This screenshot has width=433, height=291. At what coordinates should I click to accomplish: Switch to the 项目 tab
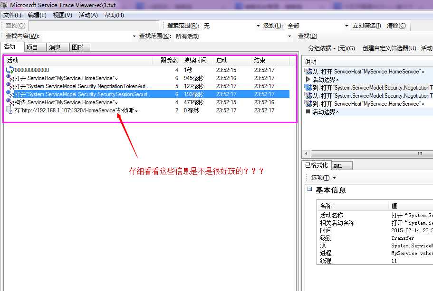tap(35, 47)
